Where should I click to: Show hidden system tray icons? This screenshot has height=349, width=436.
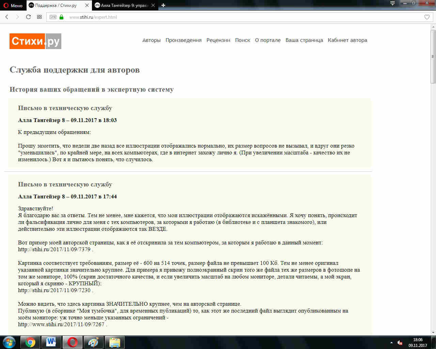point(391,343)
